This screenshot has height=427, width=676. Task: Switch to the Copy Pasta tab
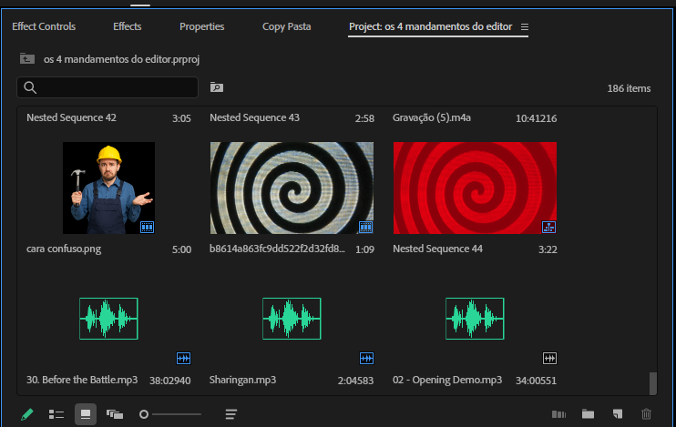286,26
